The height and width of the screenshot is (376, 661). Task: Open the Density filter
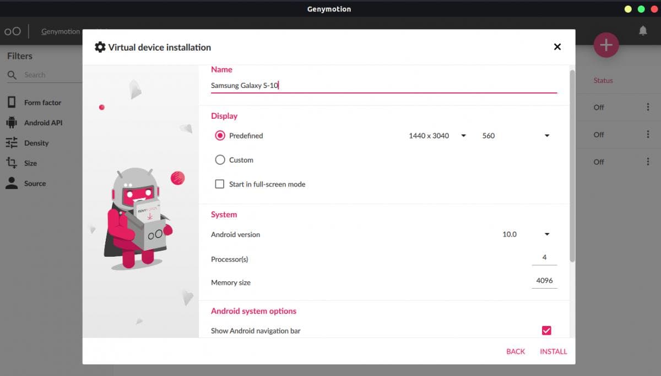tap(36, 143)
